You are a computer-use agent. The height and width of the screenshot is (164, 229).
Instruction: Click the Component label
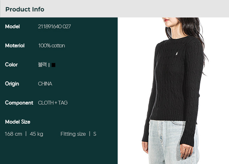point(19,103)
